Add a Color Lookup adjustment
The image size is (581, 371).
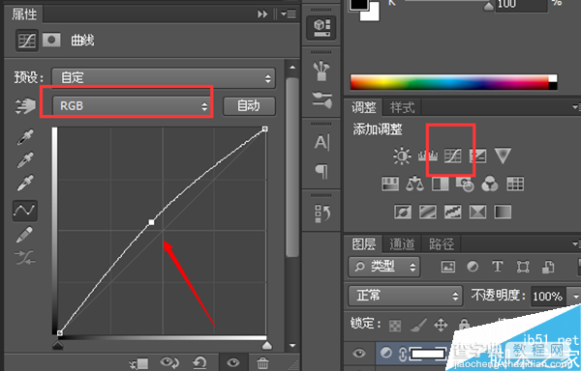coord(515,184)
